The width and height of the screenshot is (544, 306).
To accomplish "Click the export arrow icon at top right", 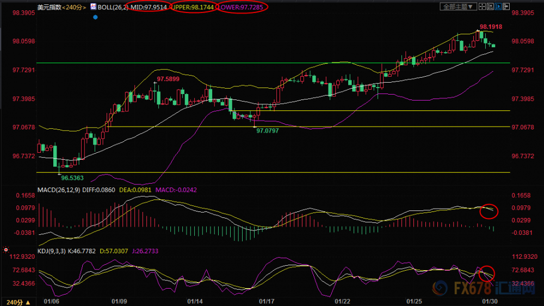I will [506, 6].
